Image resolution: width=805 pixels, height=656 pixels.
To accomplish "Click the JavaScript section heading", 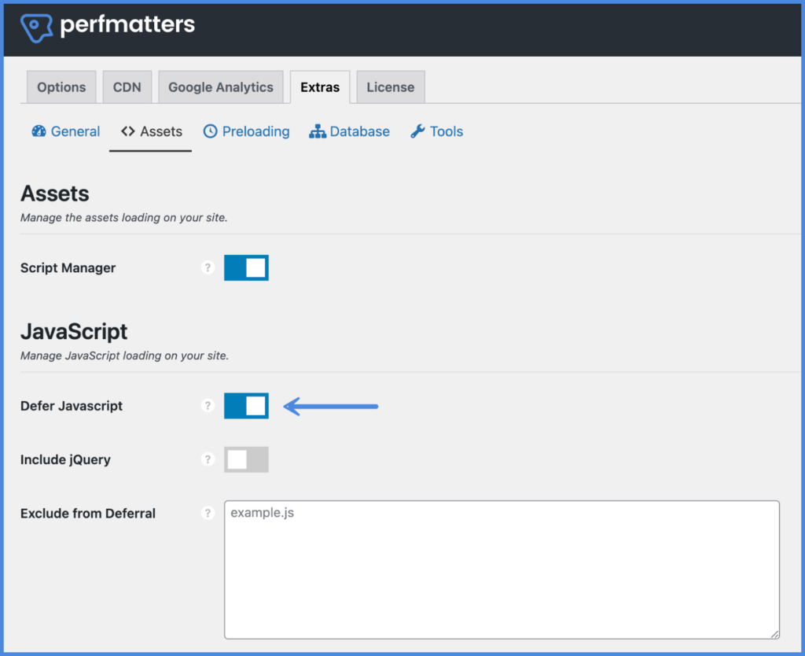I will click(74, 332).
